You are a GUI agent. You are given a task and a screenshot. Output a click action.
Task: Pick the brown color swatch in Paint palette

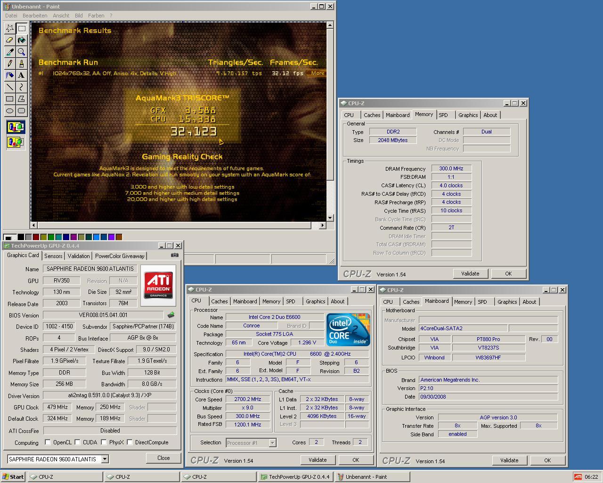pos(119,237)
